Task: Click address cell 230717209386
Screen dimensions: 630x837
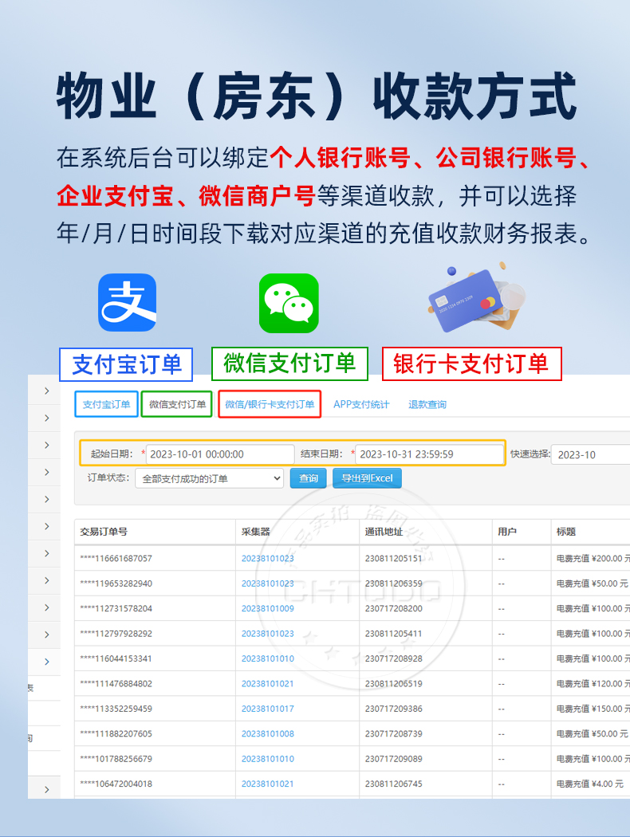Action: click(393, 709)
